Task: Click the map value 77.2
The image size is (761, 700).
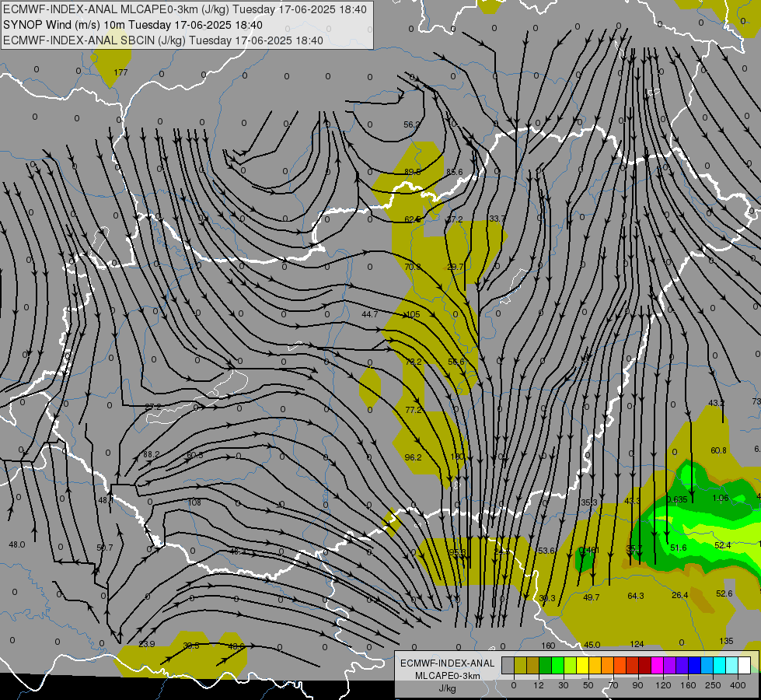Action: tap(413, 410)
